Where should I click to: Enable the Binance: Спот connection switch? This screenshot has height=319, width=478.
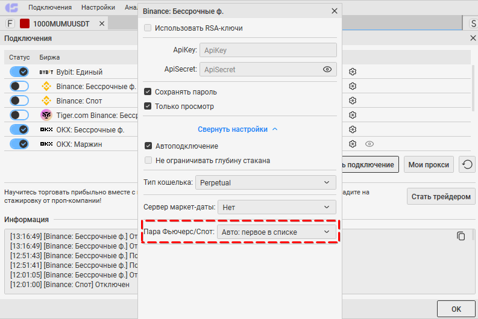coord(19,101)
